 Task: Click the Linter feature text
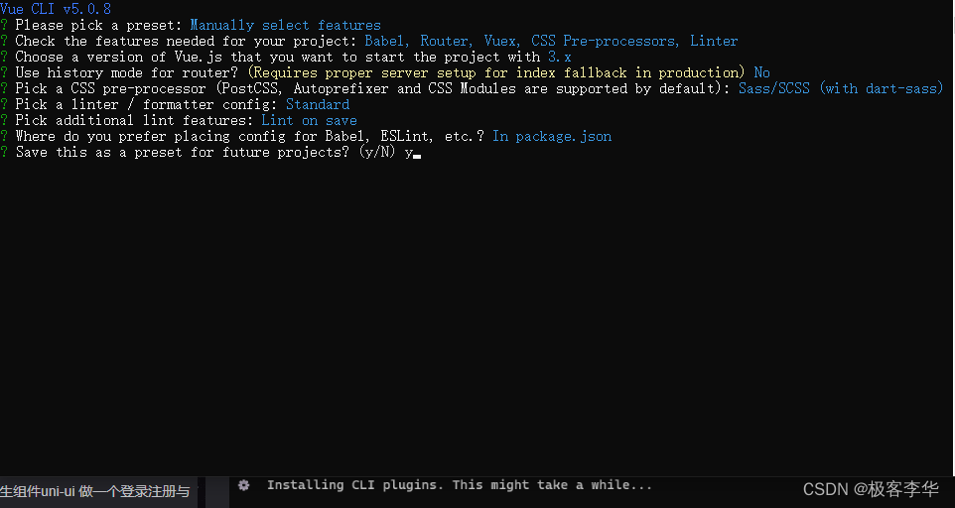tap(714, 41)
